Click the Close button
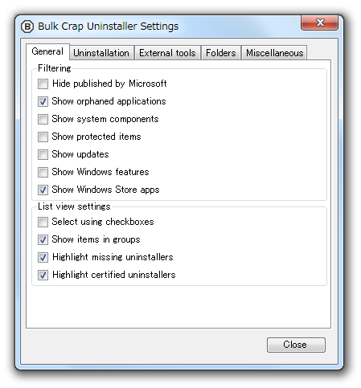Viewport: 361px width, 388px height. click(296, 345)
